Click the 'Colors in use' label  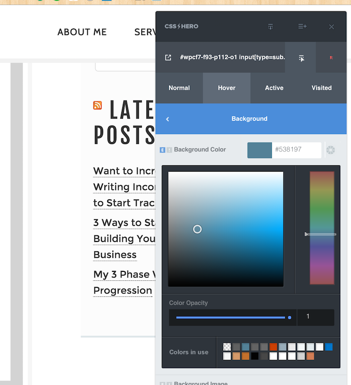click(189, 352)
